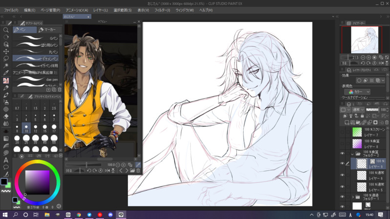
Task: Open the color palette panel menu arrow
Action: point(61,156)
